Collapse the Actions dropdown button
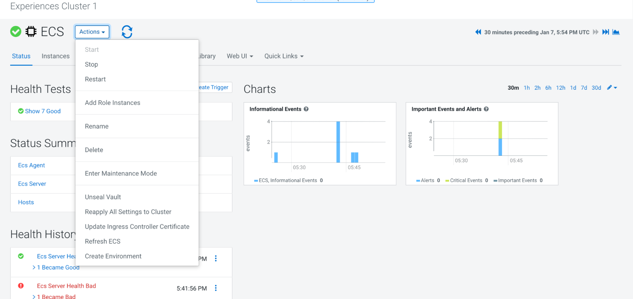The image size is (633, 299). pos(92,32)
